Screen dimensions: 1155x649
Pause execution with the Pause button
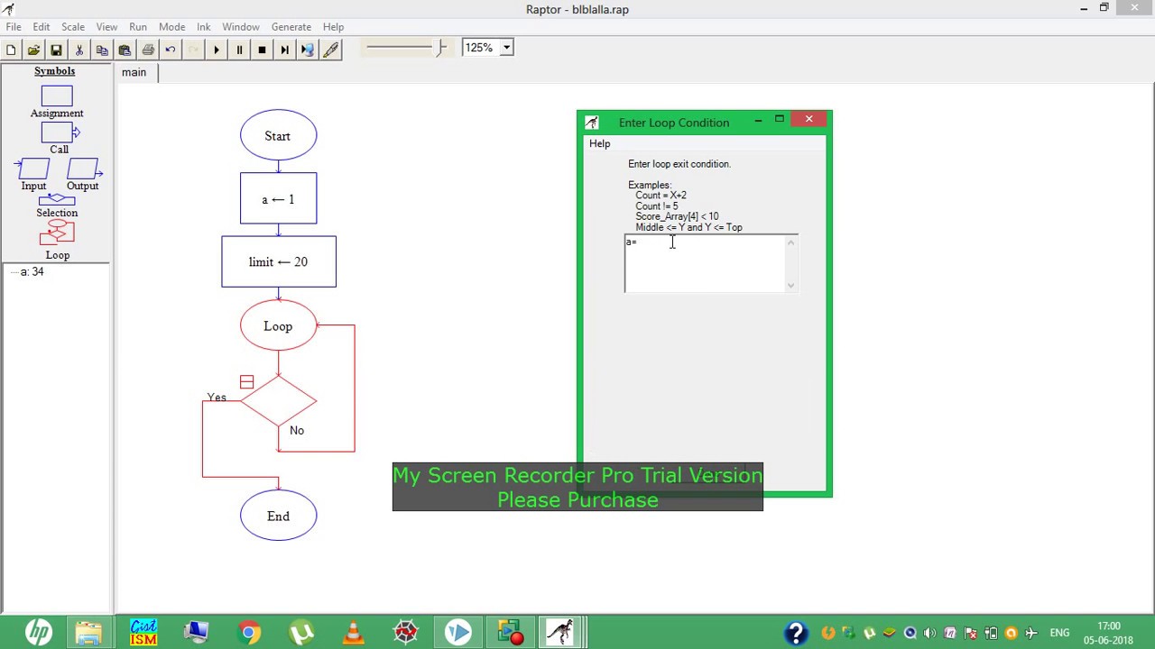tap(239, 50)
